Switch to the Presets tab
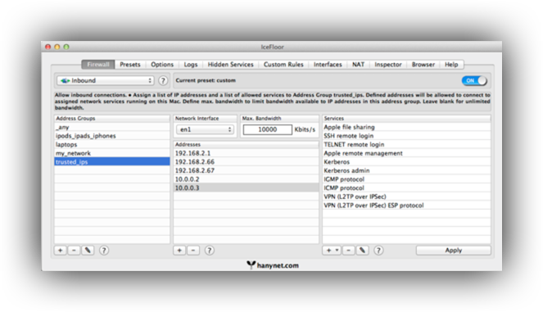 point(130,65)
